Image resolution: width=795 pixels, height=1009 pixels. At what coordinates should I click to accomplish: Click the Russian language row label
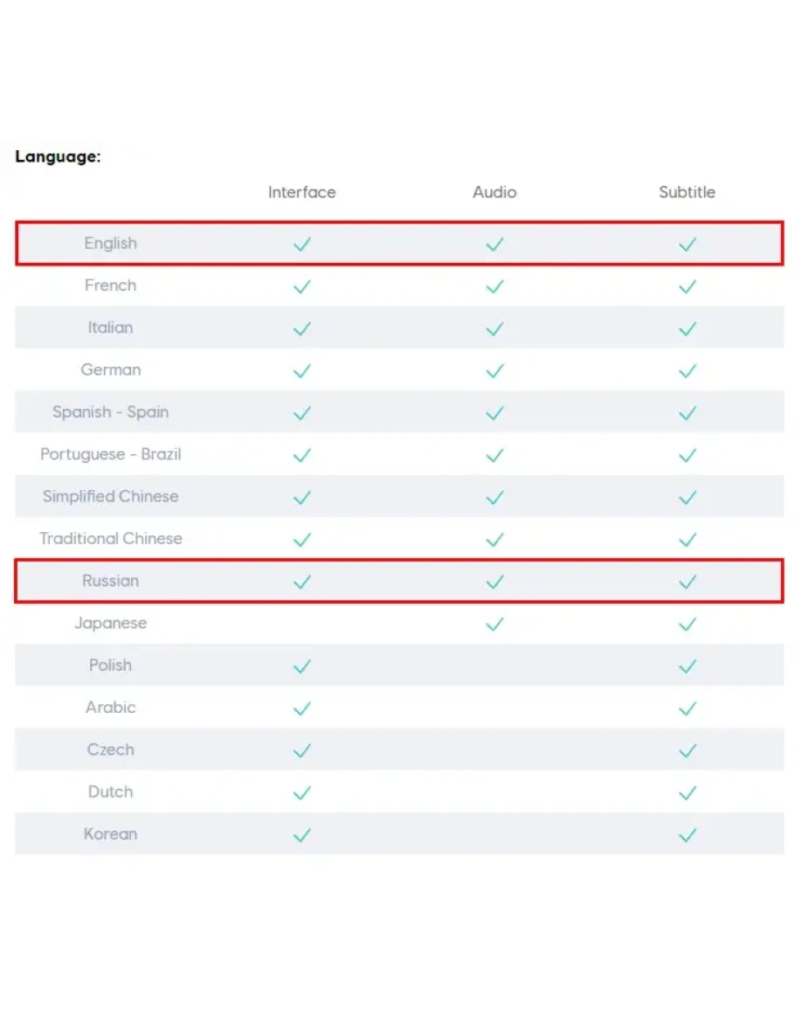pos(111,581)
